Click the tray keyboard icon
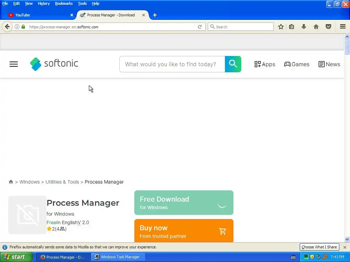The image size is (350, 262). pyautogui.click(x=293, y=257)
